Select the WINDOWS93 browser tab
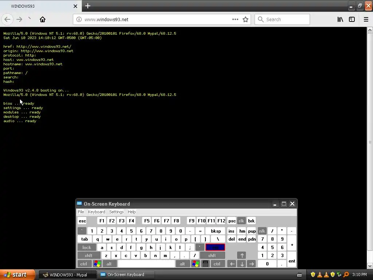 coord(41,6)
